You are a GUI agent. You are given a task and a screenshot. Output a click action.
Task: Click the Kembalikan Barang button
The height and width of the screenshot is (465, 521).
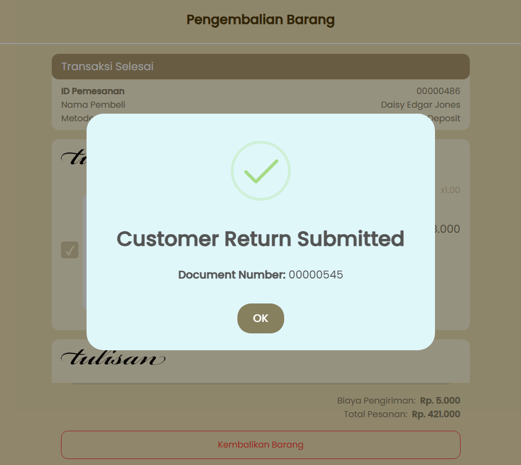260,445
